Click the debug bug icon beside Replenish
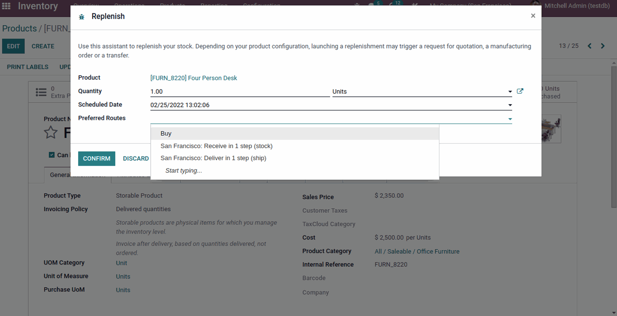Image resolution: width=617 pixels, height=316 pixels. pyautogui.click(x=82, y=17)
